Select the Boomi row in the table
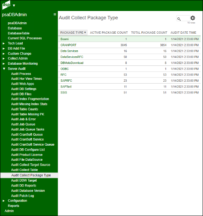This screenshot has width=203, height=216. [129, 39]
